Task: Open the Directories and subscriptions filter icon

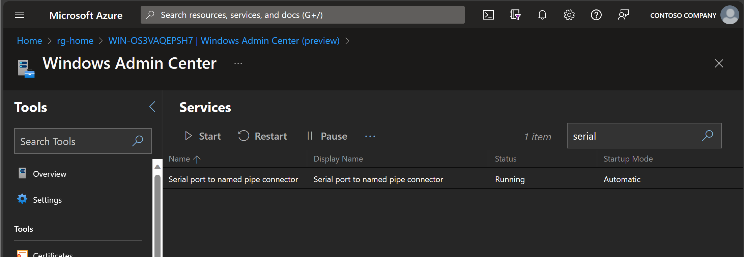Action: pos(515,15)
